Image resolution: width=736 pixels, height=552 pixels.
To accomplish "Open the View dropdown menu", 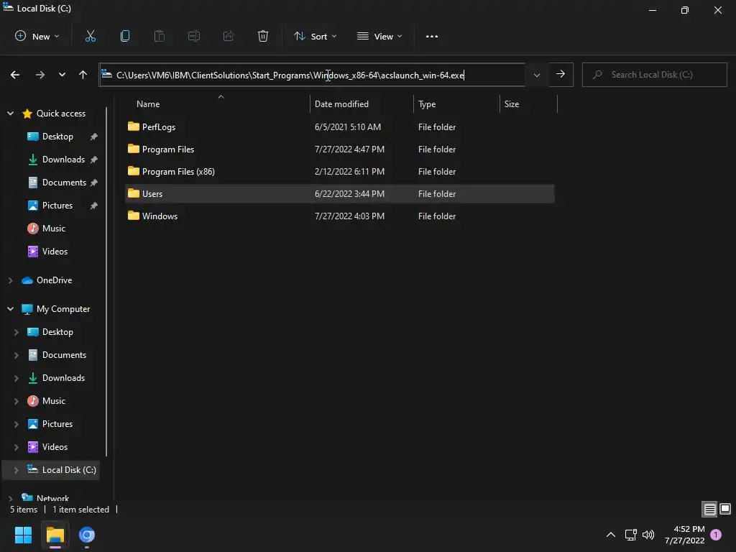I will pyautogui.click(x=379, y=36).
